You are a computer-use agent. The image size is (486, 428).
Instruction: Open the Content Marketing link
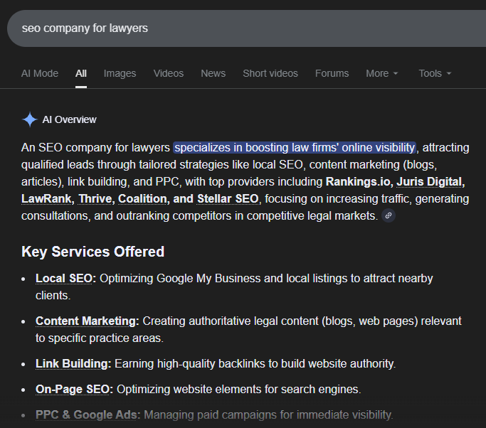pos(87,321)
